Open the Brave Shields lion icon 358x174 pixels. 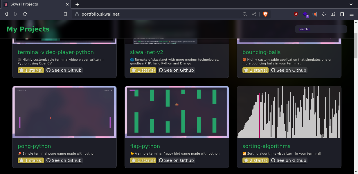[265, 14]
